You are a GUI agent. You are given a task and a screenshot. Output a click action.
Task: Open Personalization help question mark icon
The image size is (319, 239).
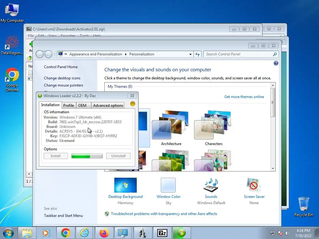276,63
